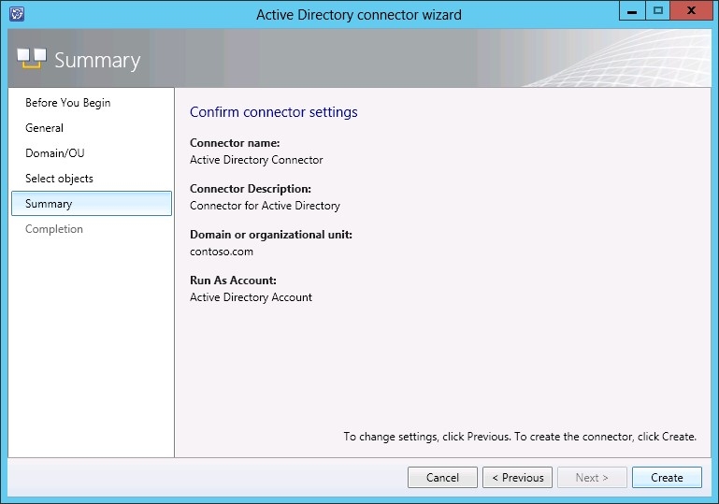Screen dimensions: 719x504
Task: Maximize the wizard window
Action: [x=657, y=10]
